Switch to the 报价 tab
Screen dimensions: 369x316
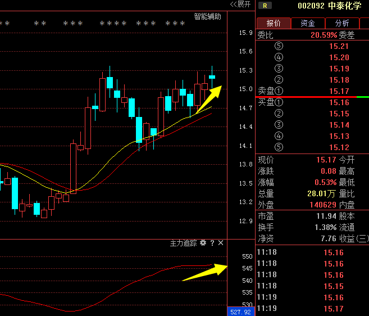[x=274, y=23]
